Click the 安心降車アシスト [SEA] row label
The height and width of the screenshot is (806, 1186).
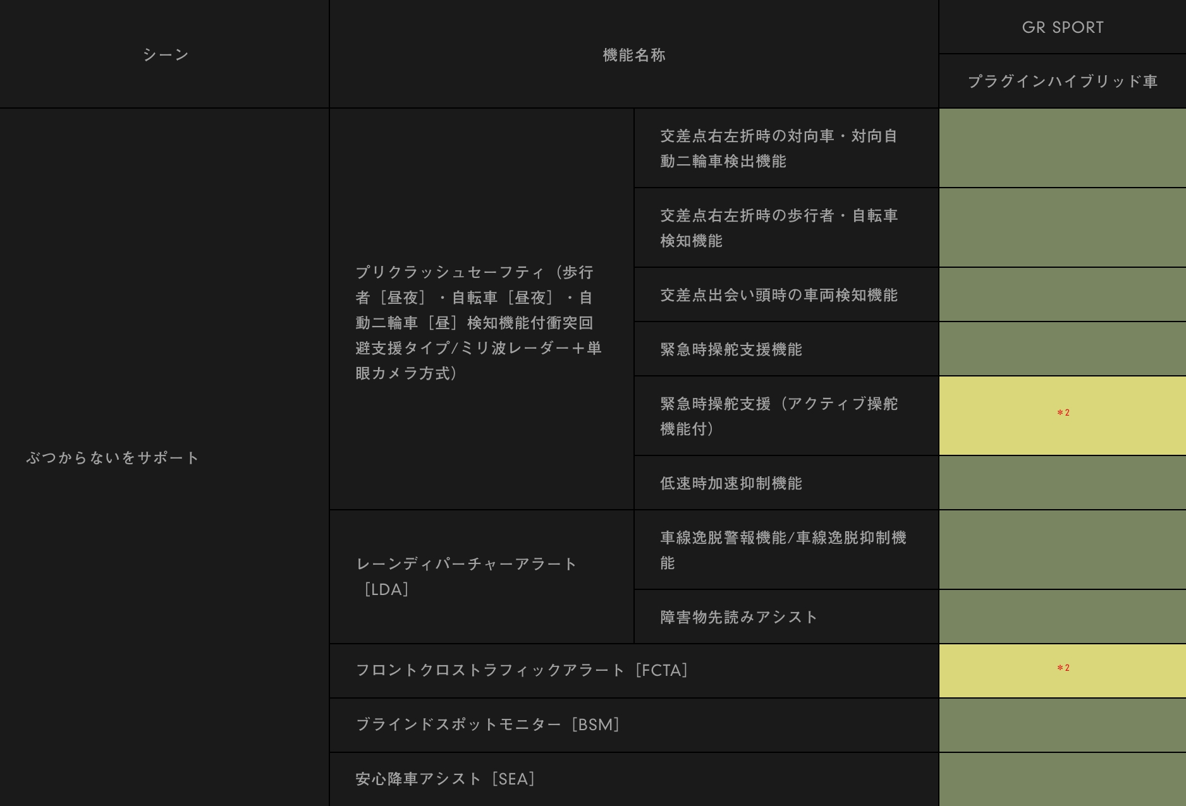(x=446, y=779)
